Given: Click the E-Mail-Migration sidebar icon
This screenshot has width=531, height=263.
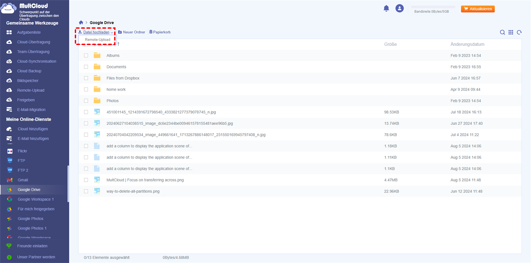Looking at the screenshot, I should (9, 109).
